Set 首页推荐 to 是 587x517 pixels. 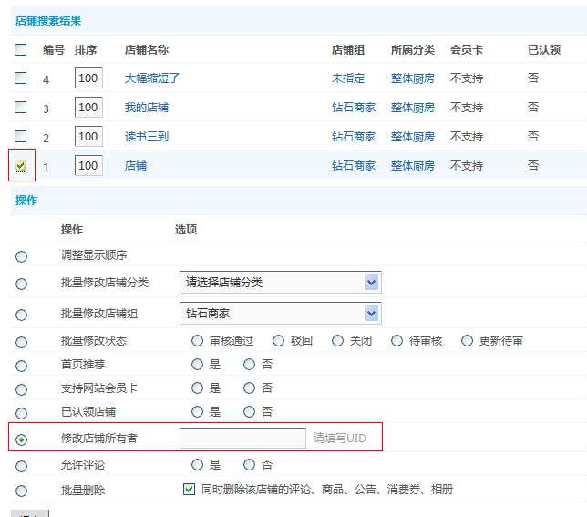[x=197, y=364]
